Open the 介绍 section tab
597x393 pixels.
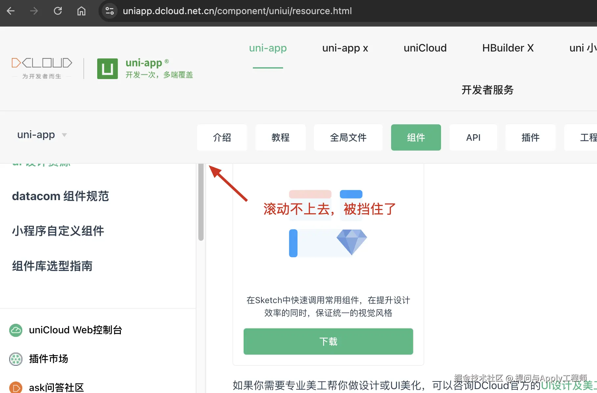222,137
